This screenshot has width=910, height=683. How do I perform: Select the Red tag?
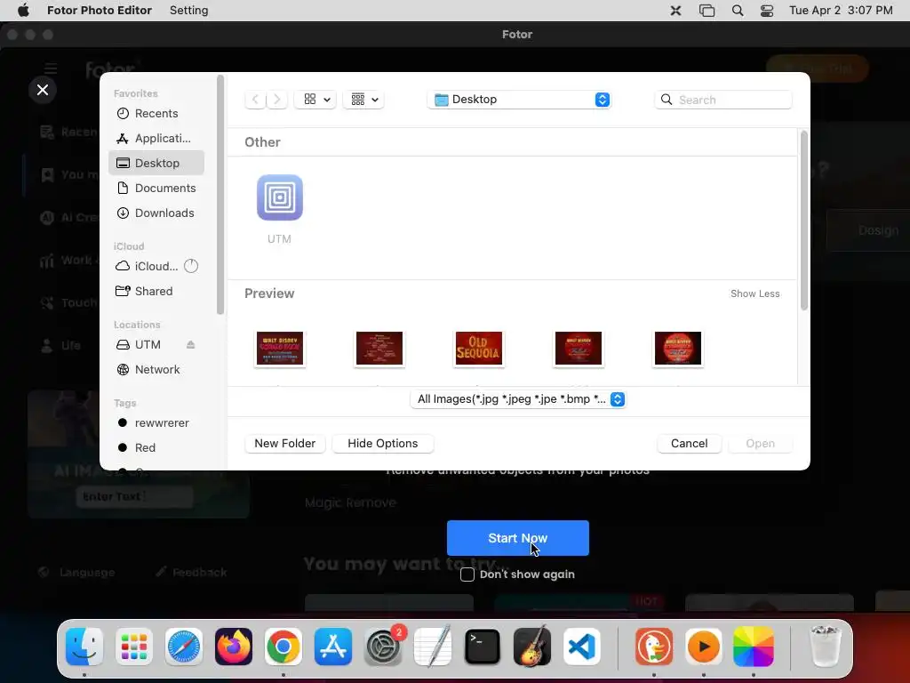pyautogui.click(x=156, y=448)
